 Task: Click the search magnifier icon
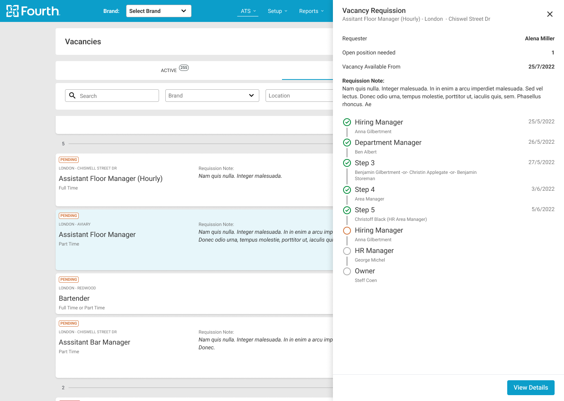tap(72, 96)
